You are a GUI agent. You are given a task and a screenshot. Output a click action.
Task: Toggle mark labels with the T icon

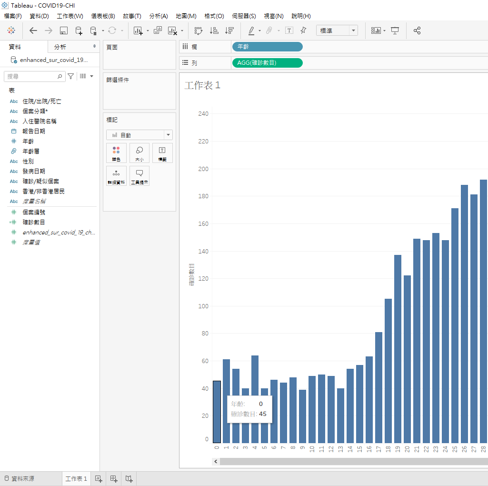click(289, 30)
